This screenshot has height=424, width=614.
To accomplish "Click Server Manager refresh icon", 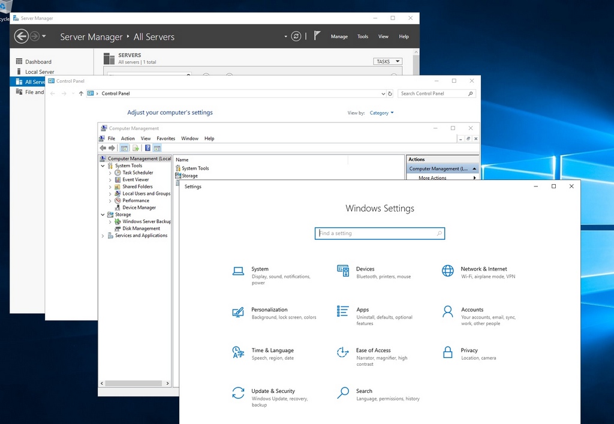I will [296, 37].
